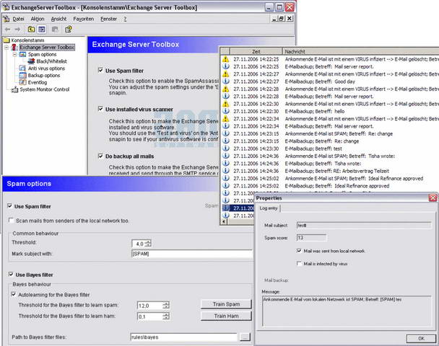Sort log by Zeit column header
Screen dimensions: 439x346
(x=256, y=51)
